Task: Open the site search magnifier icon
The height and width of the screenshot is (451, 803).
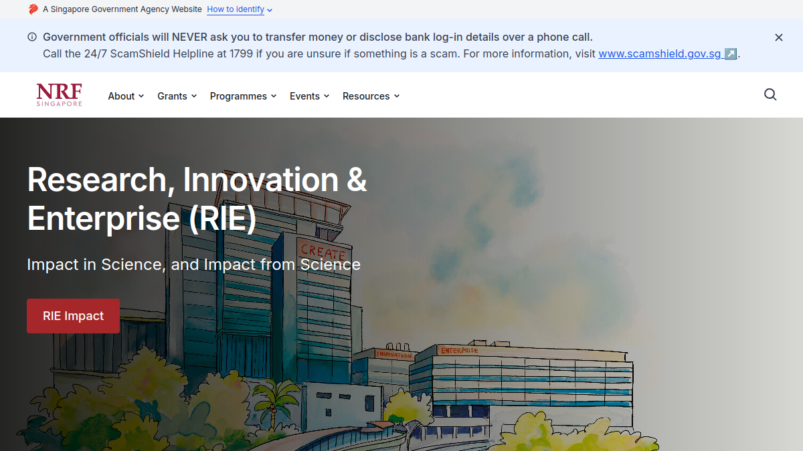Action: point(770,95)
